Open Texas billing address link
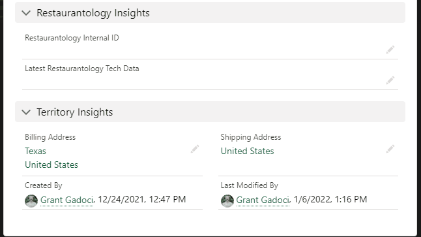Screen dimensions: 421x237 point(35,151)
